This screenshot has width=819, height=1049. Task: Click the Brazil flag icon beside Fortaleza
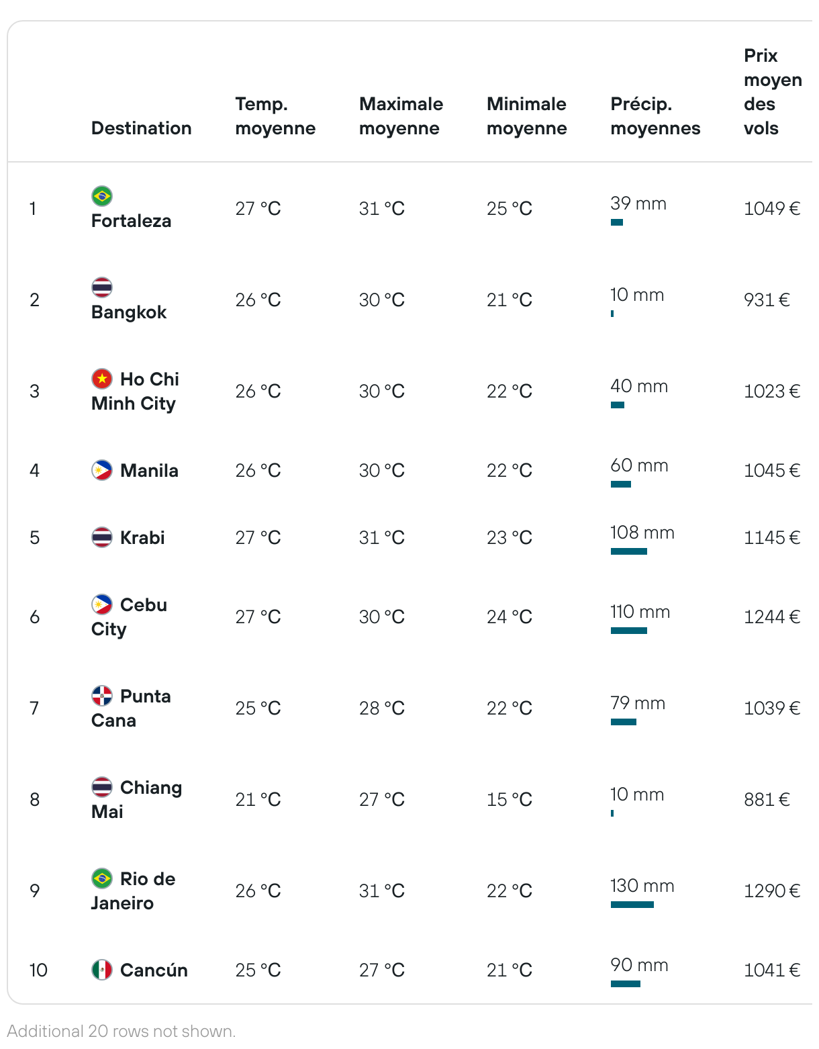pyautogui.click(x=102, y=196)
